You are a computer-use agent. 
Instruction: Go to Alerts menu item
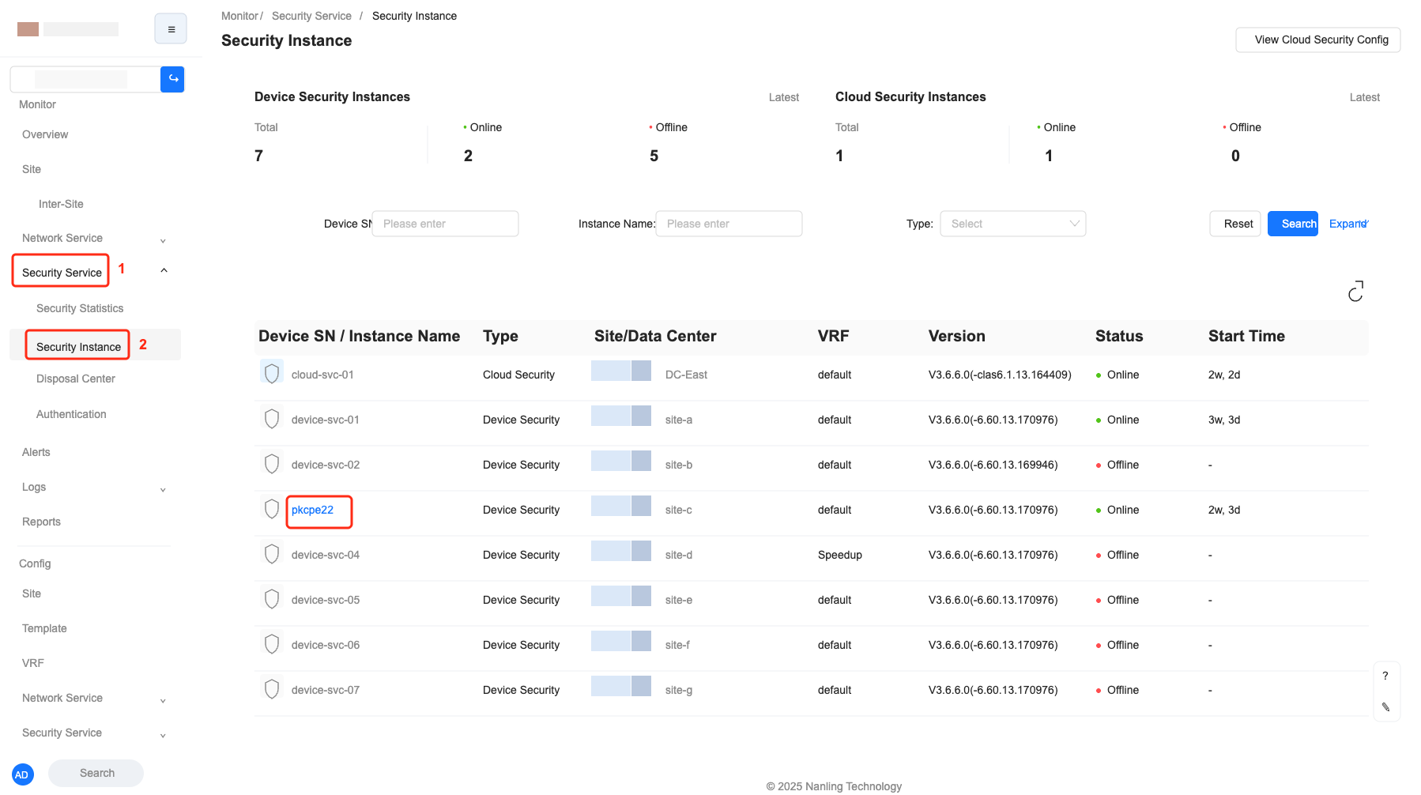point(36,452)
